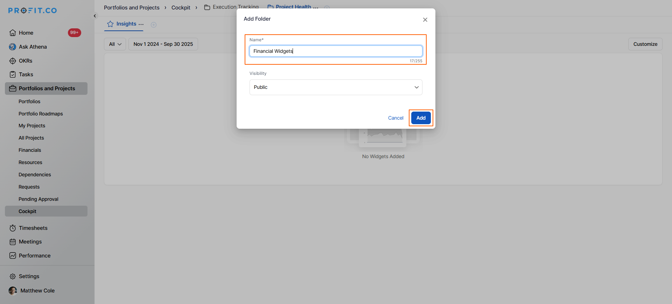672x304 pixels.
Task: Click the Add button in the dialog
Action: [x=421, y=118]
